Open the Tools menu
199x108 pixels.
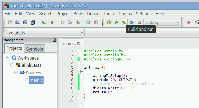click(x=109, y=14)
